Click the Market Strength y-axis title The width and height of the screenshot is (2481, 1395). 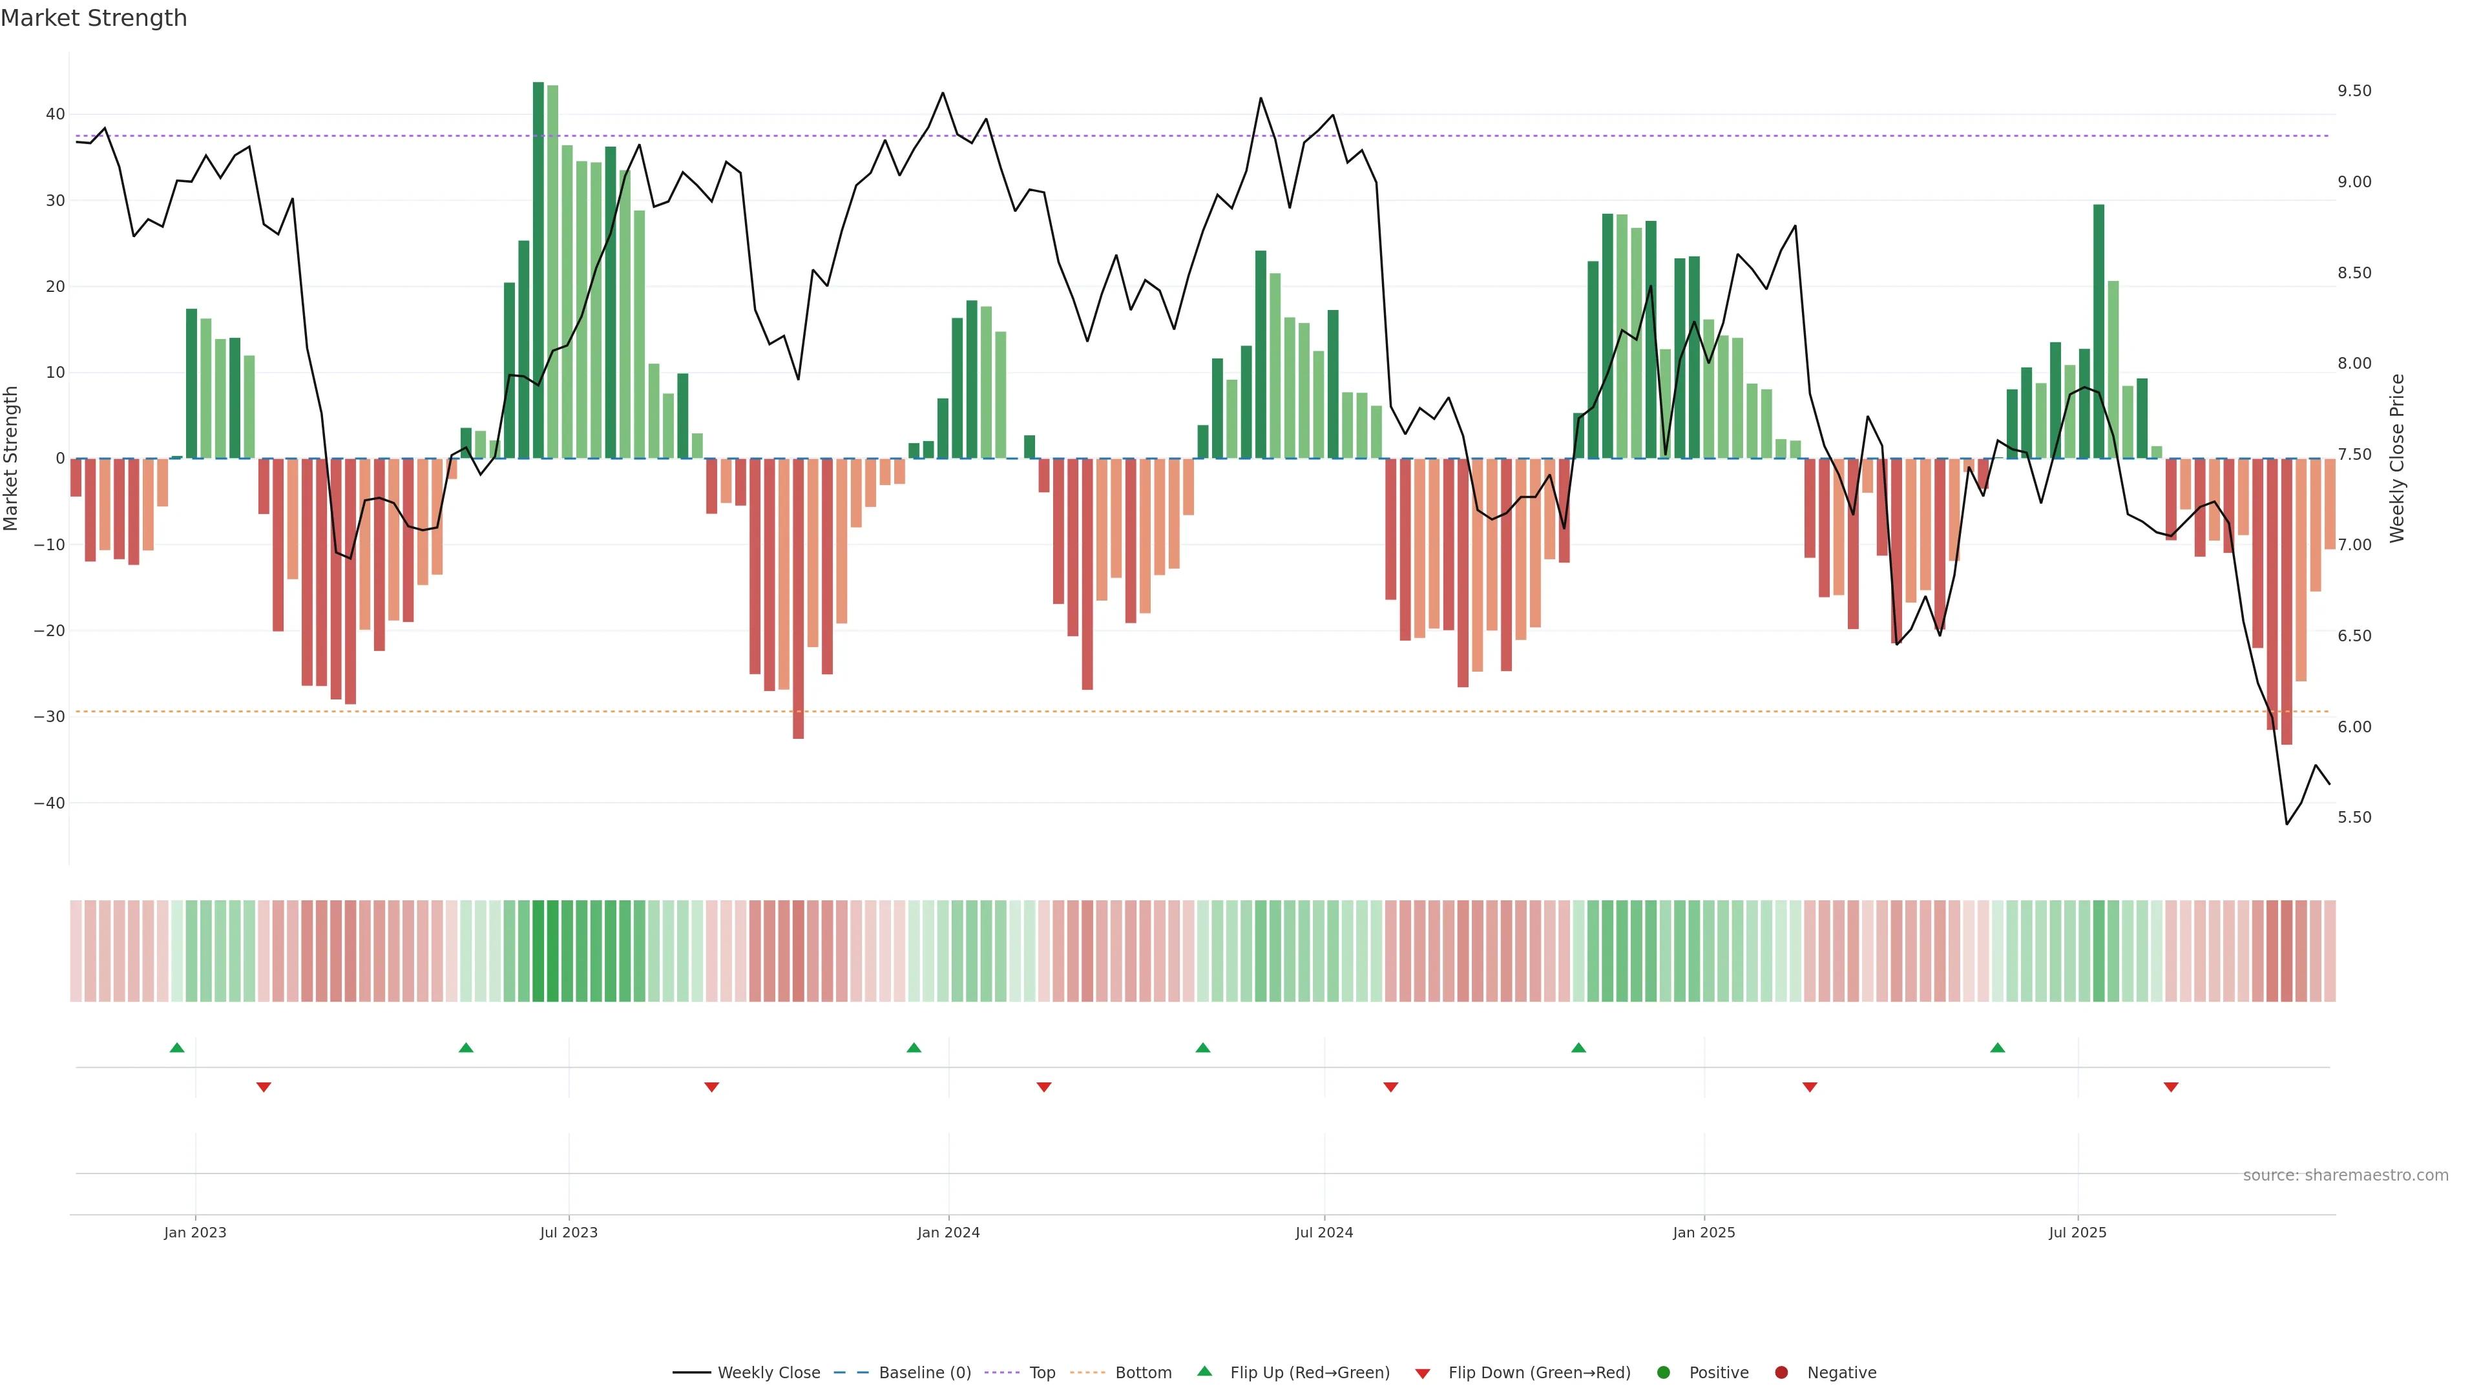(x=12, y=459)
